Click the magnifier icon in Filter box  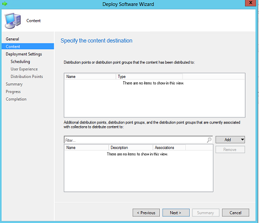click(x=209, y=140)
